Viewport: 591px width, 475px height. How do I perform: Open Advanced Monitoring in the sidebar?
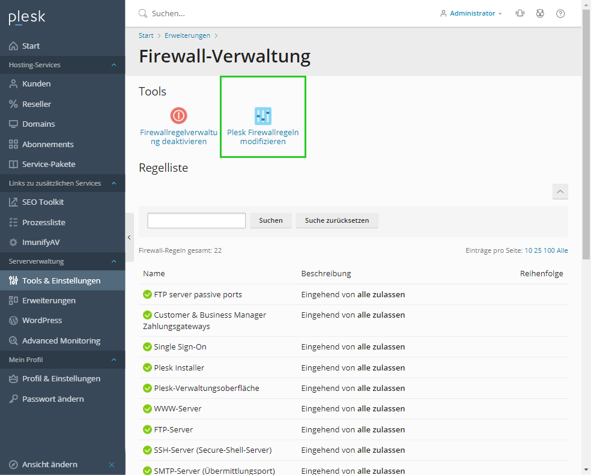(62, 341)
